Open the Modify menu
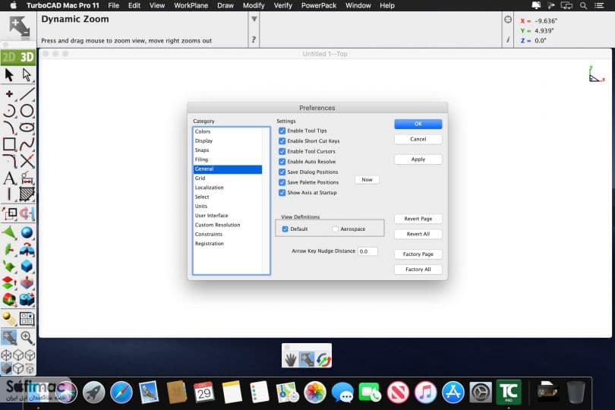 tap(254, 5)
